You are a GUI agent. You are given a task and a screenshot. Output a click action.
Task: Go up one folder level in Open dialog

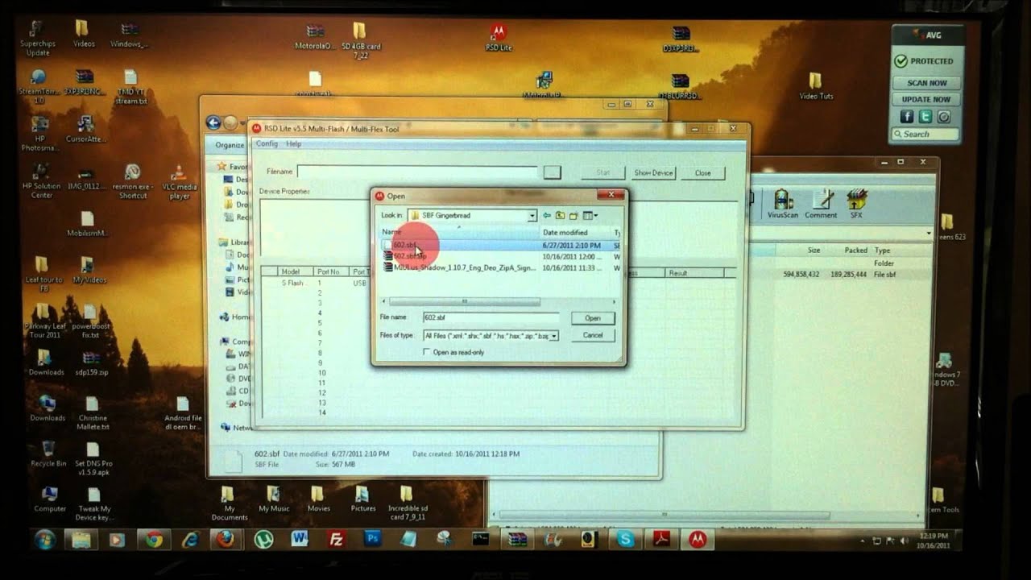point(560,215)
